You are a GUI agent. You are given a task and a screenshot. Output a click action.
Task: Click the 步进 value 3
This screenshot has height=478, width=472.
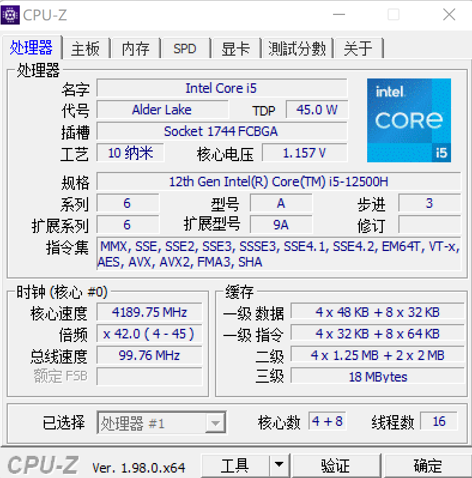[429, 203]
